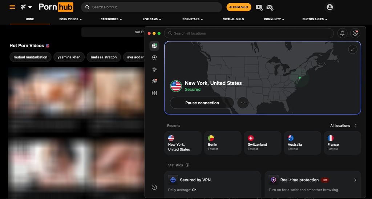
Task: Select the VPN globe sidebar icon
Action: [154, 46]
